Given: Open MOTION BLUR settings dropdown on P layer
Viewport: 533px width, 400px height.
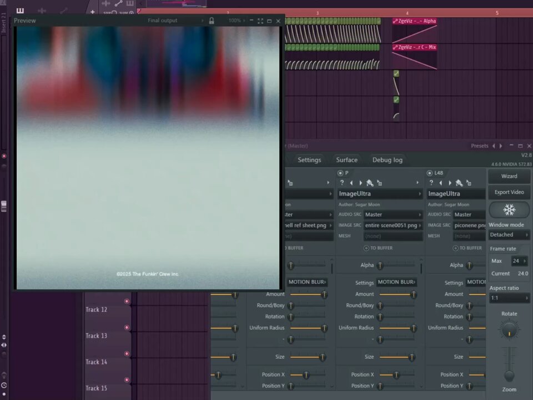Looking at the screenshot, I should point(396,282).
